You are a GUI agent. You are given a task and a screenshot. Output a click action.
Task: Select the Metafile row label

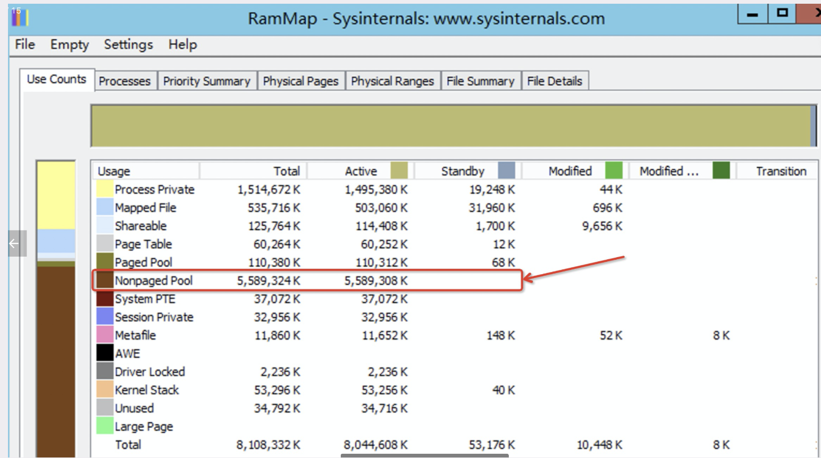click(x=136, y=335)
